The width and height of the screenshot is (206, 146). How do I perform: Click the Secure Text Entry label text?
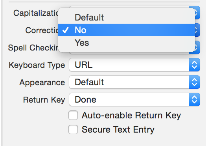click(x=118, y=129)
